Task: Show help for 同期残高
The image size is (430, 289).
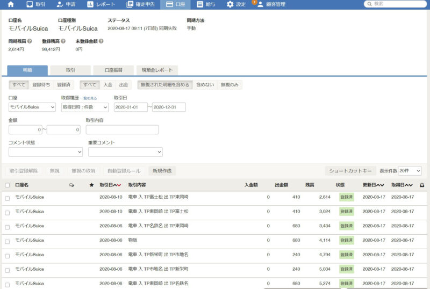Action: pos(30,41)
